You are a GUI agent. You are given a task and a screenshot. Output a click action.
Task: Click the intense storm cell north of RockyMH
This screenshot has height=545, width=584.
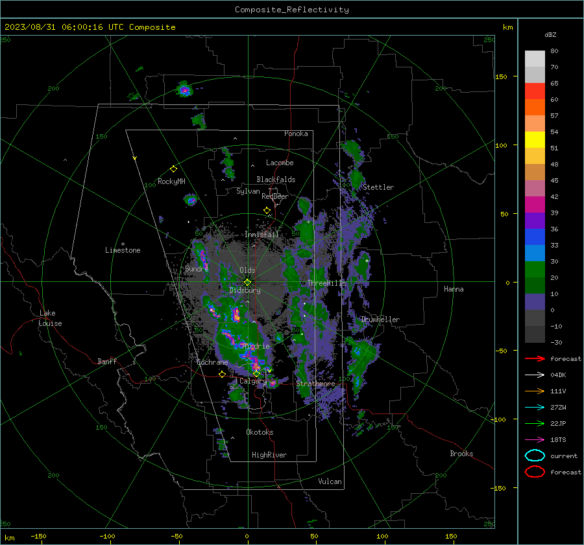coord(184,89)
